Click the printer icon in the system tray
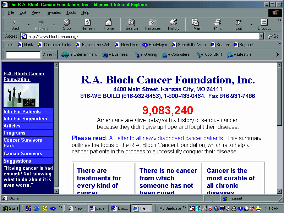 pos(258,208)
